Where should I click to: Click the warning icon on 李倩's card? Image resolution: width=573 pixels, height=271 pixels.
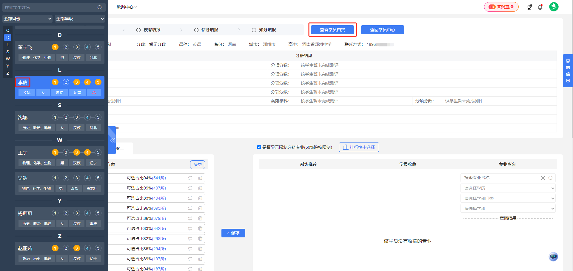94,93
